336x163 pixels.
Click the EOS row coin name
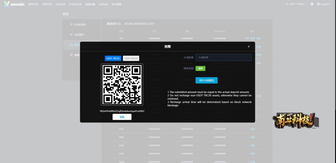click(x=121, y=129)
